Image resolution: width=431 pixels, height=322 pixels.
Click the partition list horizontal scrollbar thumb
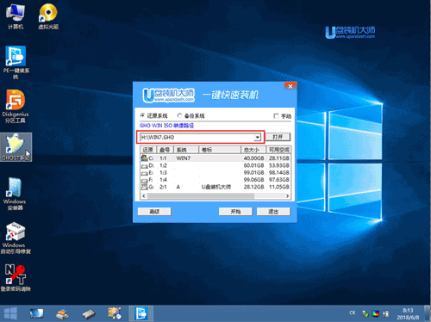coord(201,196)
